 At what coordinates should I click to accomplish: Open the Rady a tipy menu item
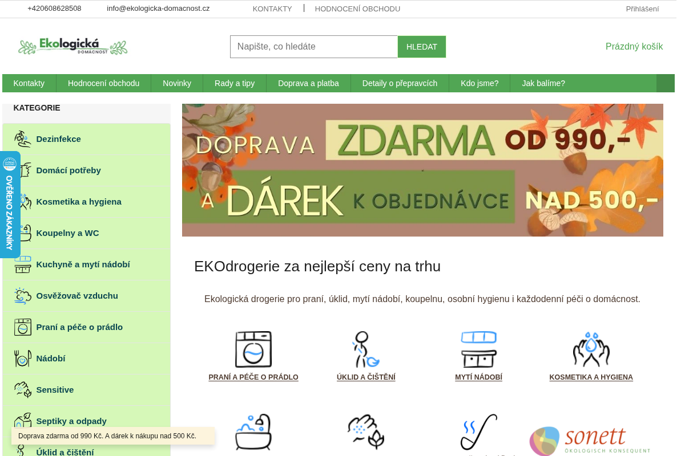(235, 83)
